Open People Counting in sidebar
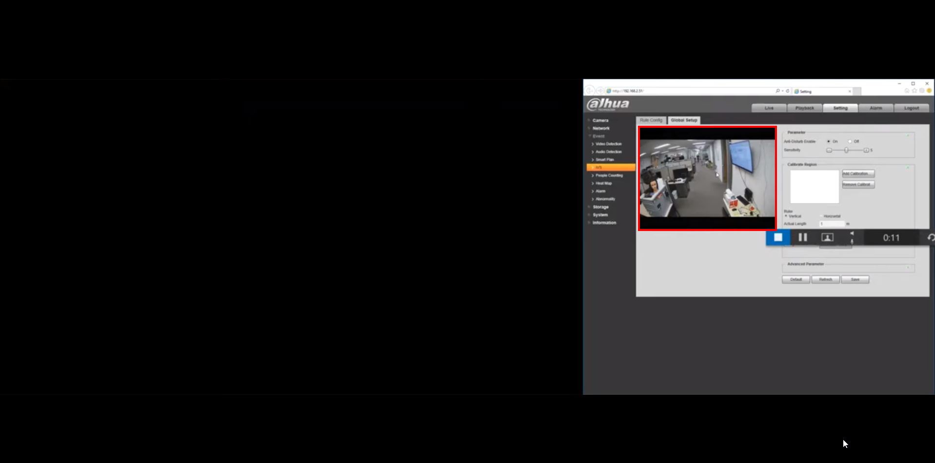The width and height of the screenshot is (935, 463). (609, 175)
